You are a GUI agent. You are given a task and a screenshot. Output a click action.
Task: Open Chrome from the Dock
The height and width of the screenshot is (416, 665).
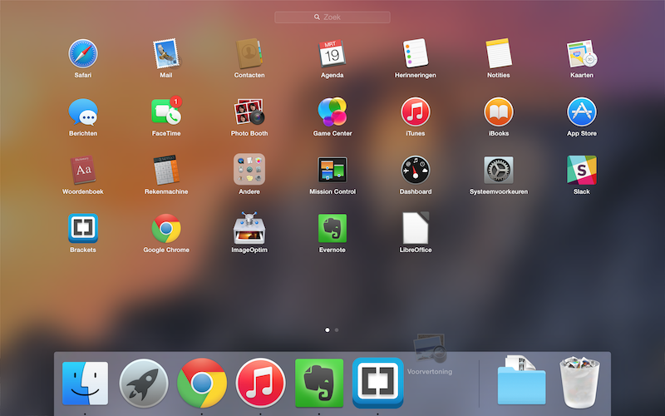[x=202, y=384]
